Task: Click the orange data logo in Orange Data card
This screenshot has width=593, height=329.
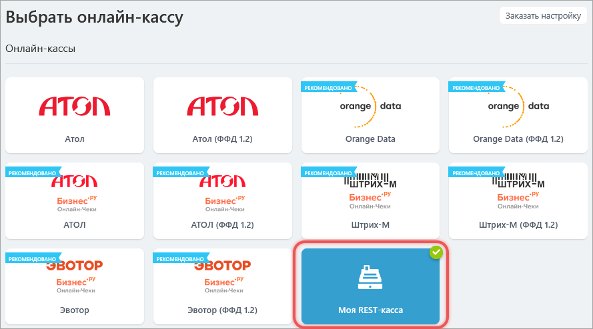Action: click(370, 107)
